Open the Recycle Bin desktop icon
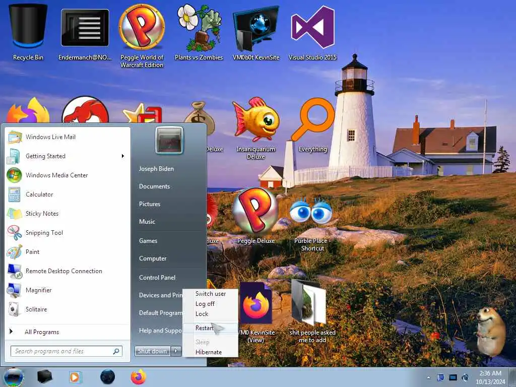 (28, 31)
